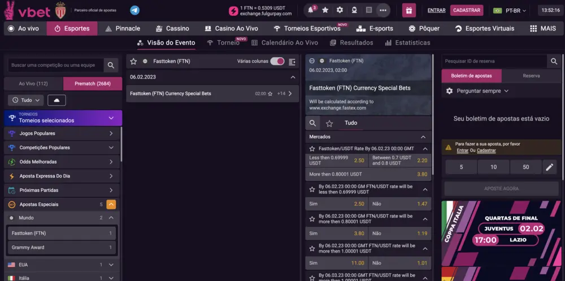The width and height of the screenshot is (565, 281).
Task: Open settings gear in top bar
Action: (x=340, y=10)
